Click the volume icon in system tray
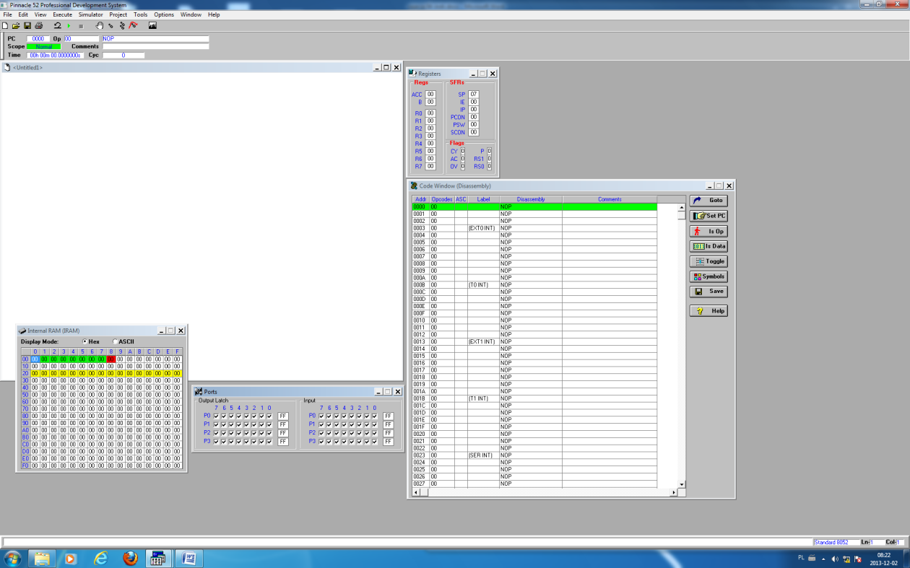This screenshot has width=910, height=568. [834, 559]
